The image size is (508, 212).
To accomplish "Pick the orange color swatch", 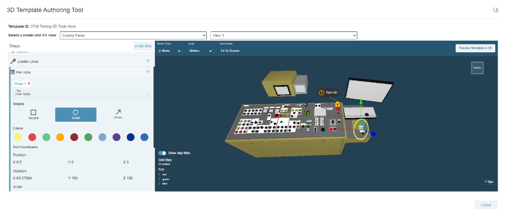I will click(60, 137).
